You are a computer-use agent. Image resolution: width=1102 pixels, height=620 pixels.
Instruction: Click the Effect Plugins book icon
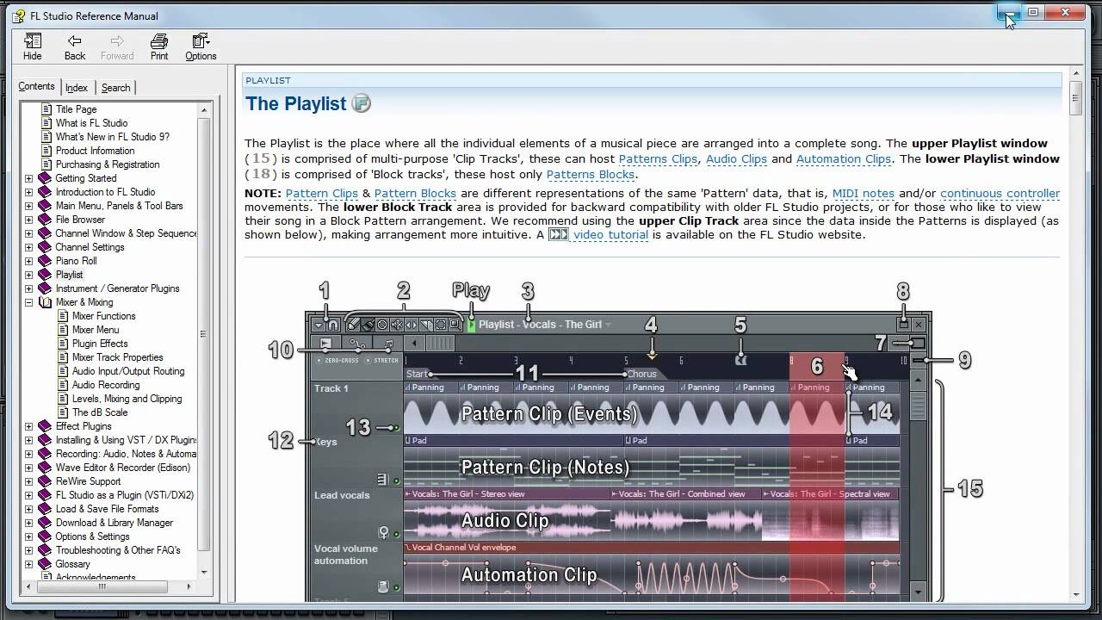click(45, 426)
